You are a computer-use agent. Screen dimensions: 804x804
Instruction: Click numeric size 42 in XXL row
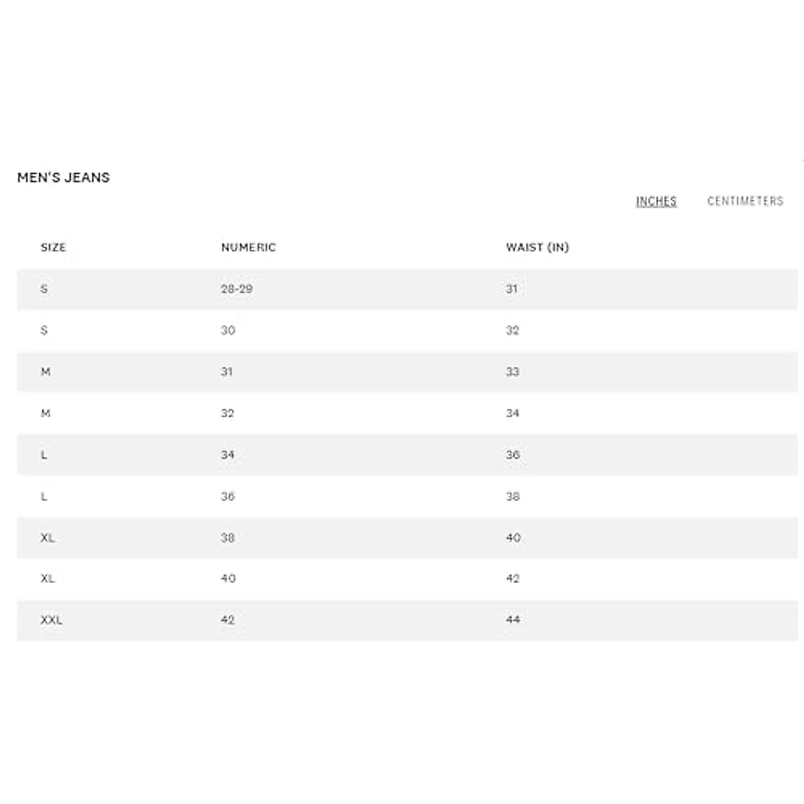pos(228,620)
